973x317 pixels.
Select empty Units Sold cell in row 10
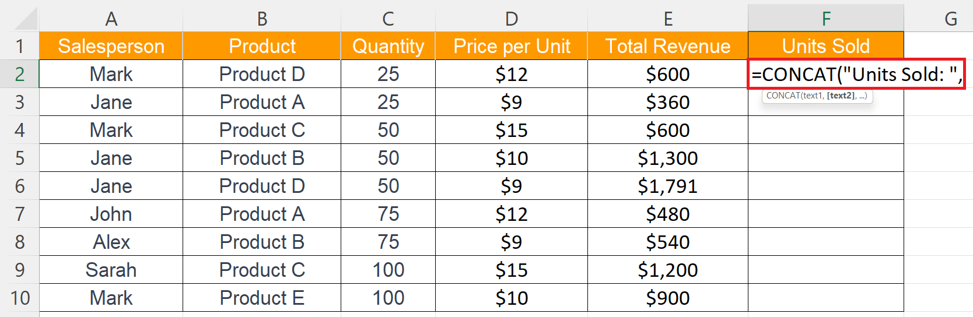(825, 298)
